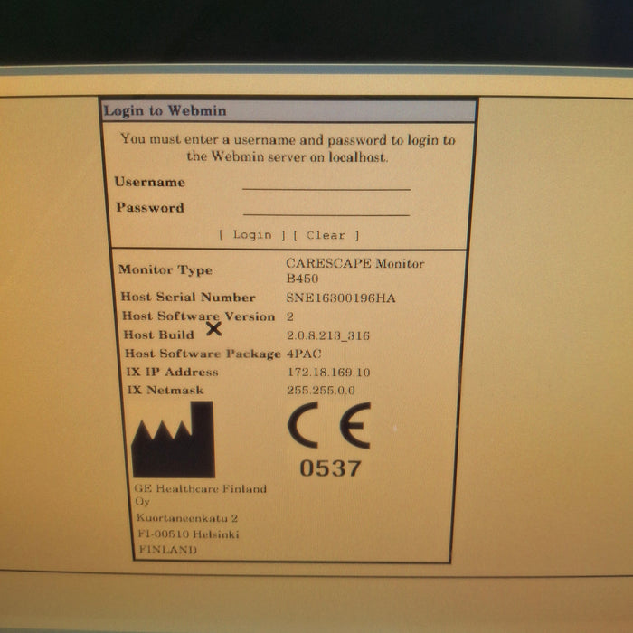Image resolution: width=633 pixels, height=633 pixels.
Task: Focus the Username input field
Action: [x=326, y=182]
